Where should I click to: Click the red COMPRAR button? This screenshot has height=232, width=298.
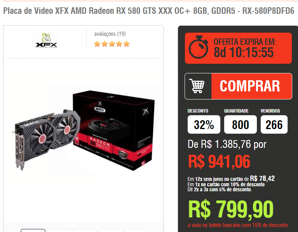click(251, 86)
